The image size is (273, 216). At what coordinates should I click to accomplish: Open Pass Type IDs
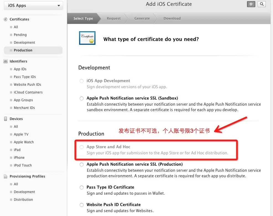pos(25,77)
